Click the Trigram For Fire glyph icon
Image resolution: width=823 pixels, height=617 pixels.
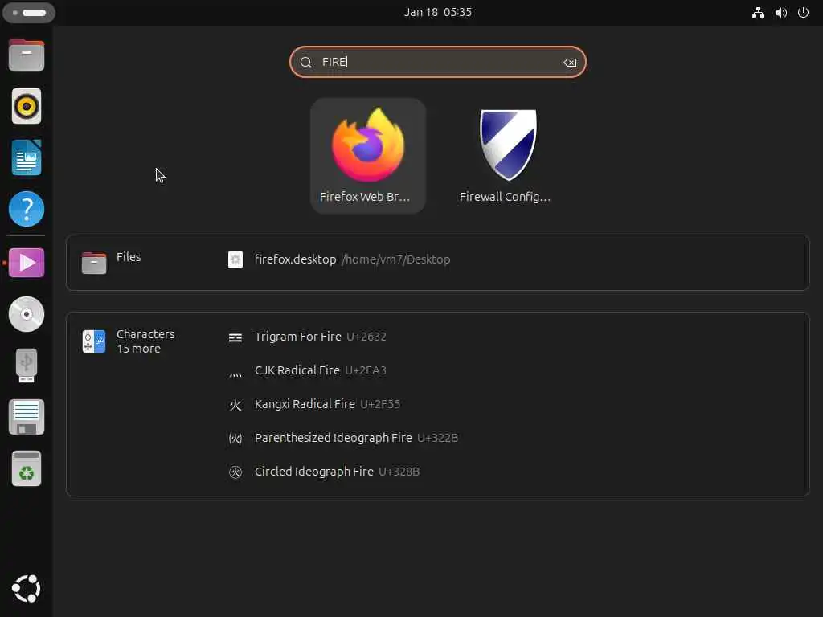[x=235, y=337]
